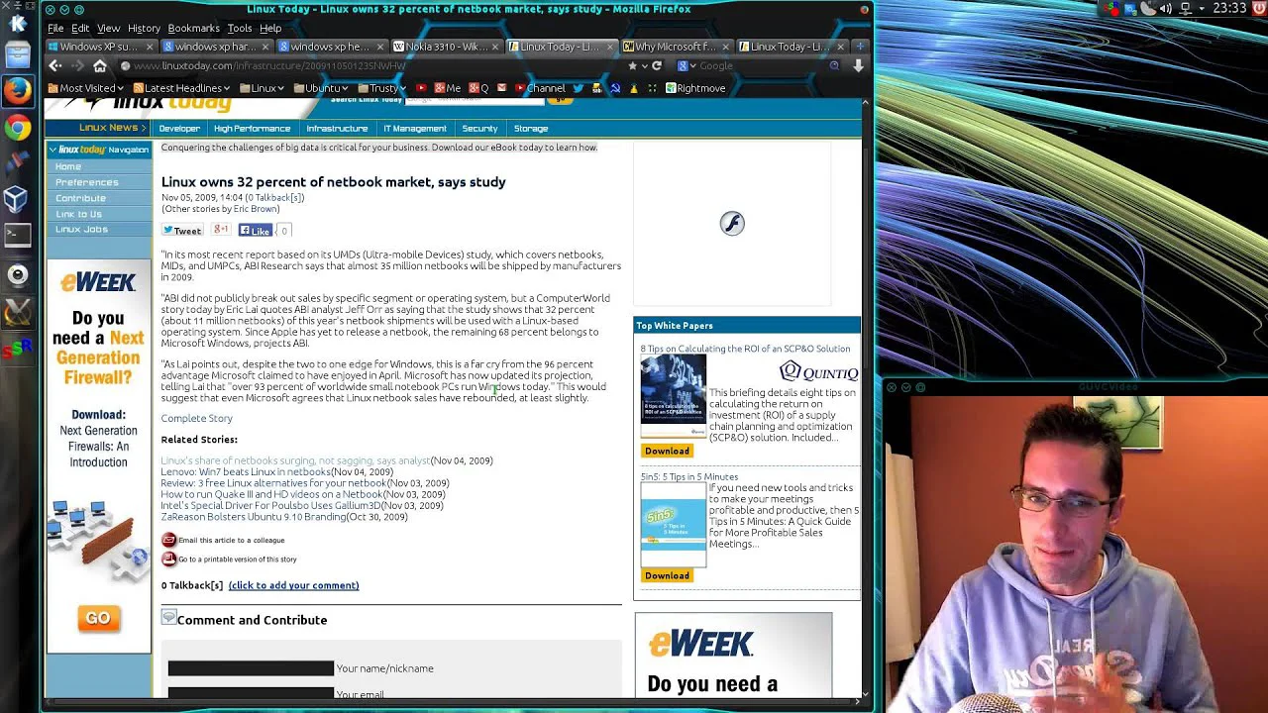
Task: Open the Complete Story link
Action: 197,418
